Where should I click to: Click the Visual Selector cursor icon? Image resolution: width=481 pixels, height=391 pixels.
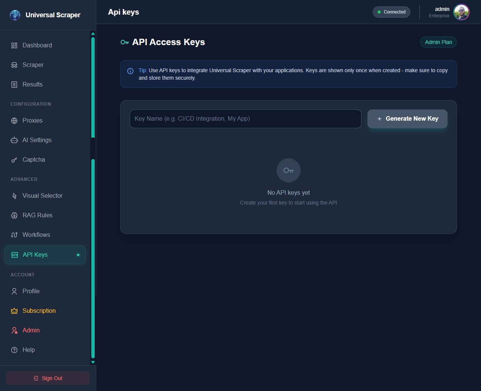pos(14,196)
